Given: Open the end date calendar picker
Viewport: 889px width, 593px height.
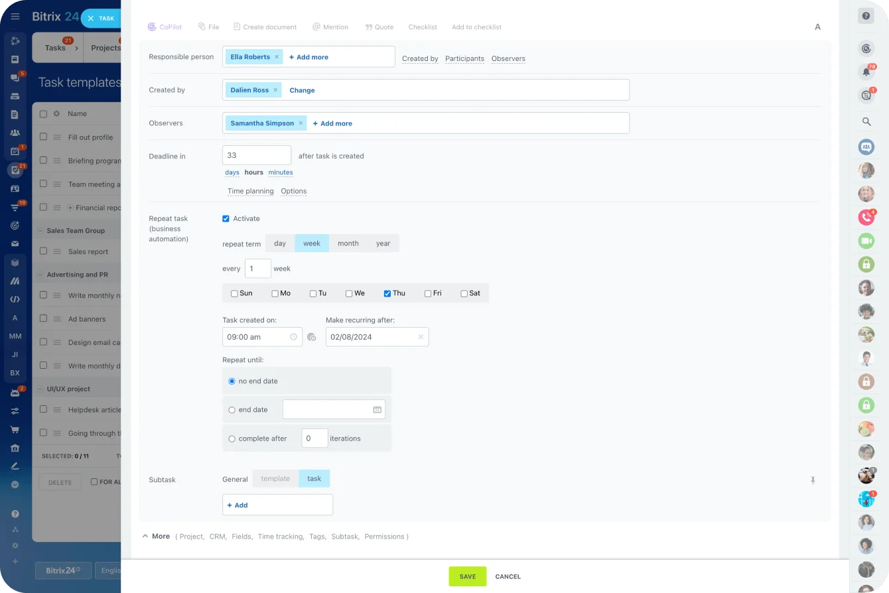Looking at the screenshot, I should pos(376,409).
